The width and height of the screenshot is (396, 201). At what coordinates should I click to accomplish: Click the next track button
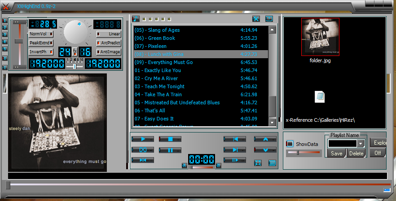click(x=235, y=150)
